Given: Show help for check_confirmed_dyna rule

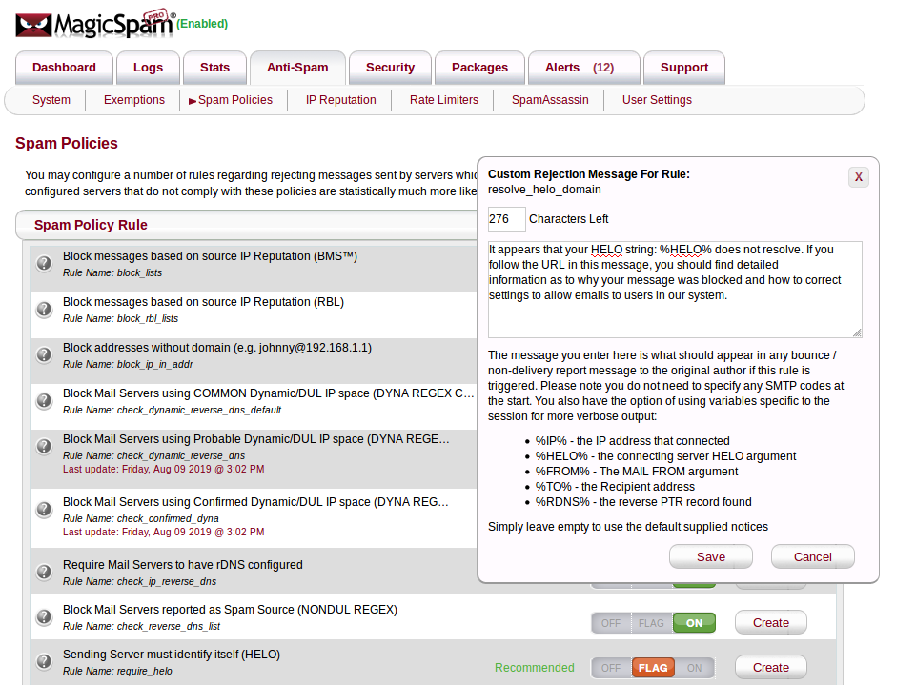Looking at the screenshot, I should (x=44, y=510).
